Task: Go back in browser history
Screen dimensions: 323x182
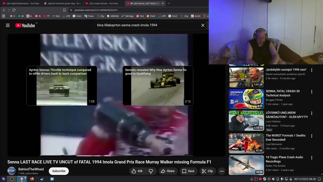Action: tap(4, 10)
